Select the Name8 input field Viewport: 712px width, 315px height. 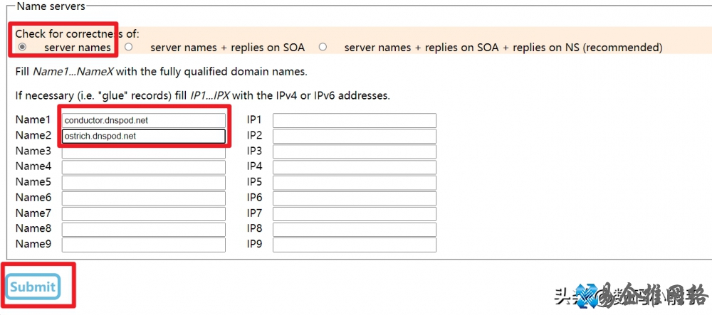pyautogui.click(x=144, y=230)
